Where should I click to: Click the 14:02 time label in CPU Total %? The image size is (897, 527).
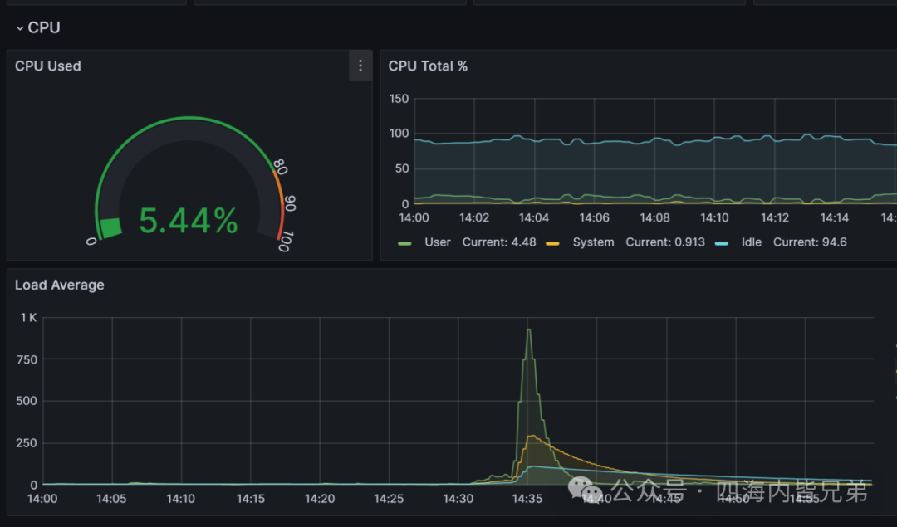pos(474,217)
